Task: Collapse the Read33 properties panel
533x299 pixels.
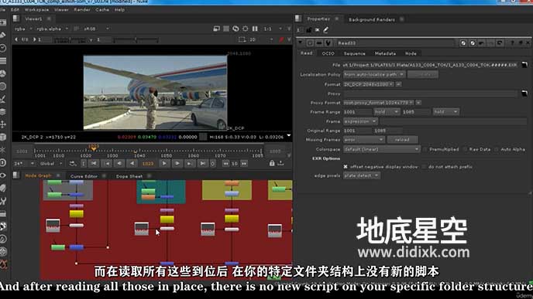Action: tap(300, 43)
